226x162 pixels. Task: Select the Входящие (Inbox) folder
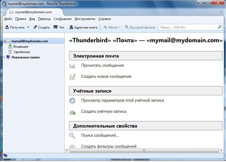click(21, 47)
